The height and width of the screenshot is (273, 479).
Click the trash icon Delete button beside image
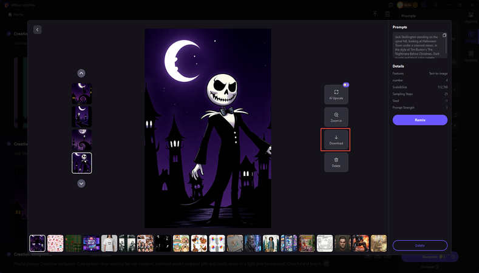[x=336, y=162]
